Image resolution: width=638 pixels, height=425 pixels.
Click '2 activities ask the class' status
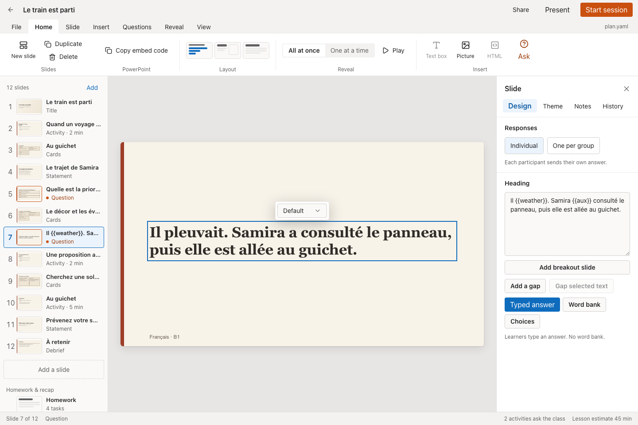(534, 419)
